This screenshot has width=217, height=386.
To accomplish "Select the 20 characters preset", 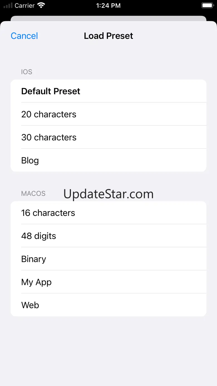I will pyautogui.click(x=108, y=114).
